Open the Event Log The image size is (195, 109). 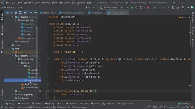[184, 104]
